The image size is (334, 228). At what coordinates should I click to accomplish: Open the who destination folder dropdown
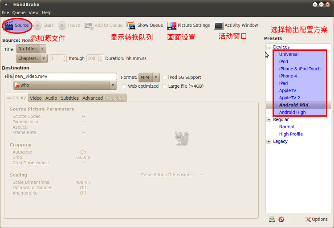pyautogui.click(x=65, y=85)
